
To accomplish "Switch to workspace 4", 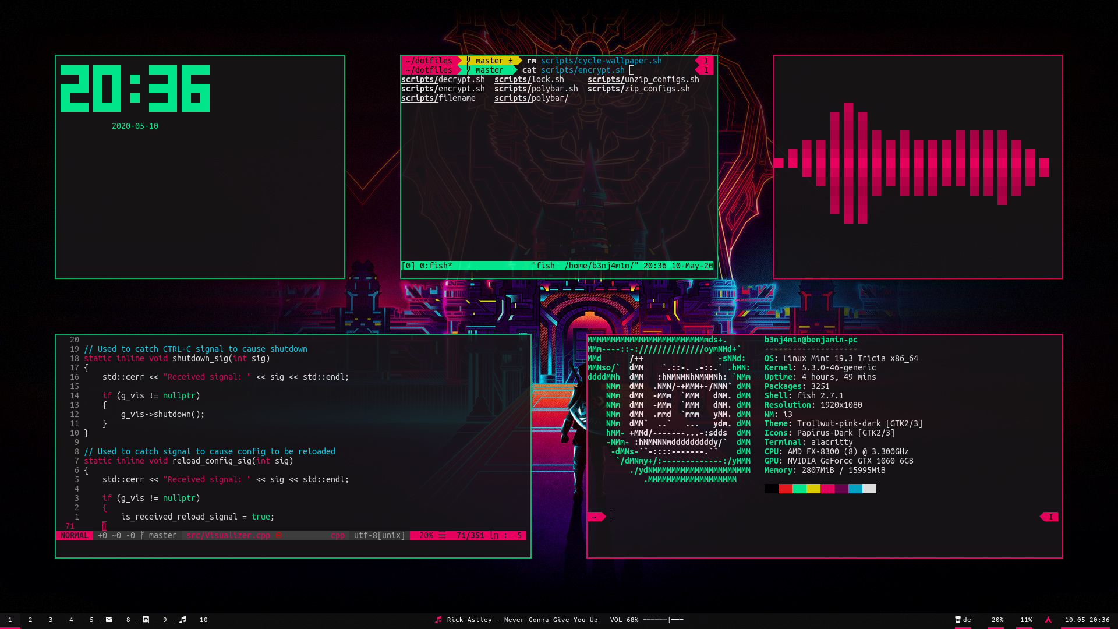I will pos(71,620).
